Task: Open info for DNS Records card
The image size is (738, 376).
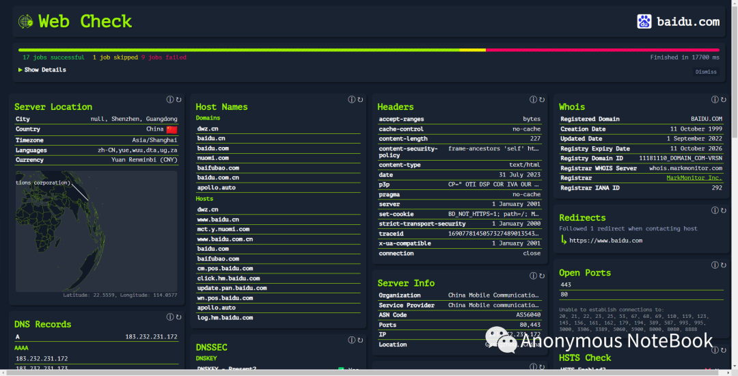Action: 170,317
